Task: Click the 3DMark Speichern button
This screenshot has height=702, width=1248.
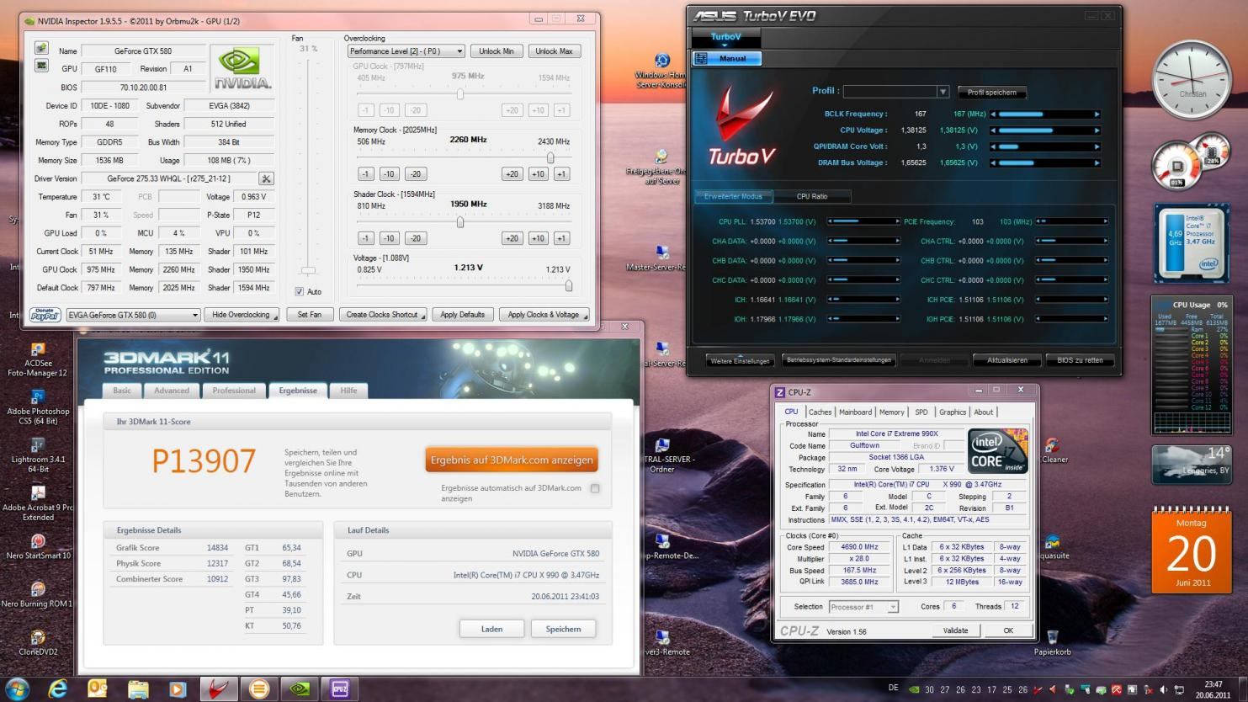Action: [563, 629]
